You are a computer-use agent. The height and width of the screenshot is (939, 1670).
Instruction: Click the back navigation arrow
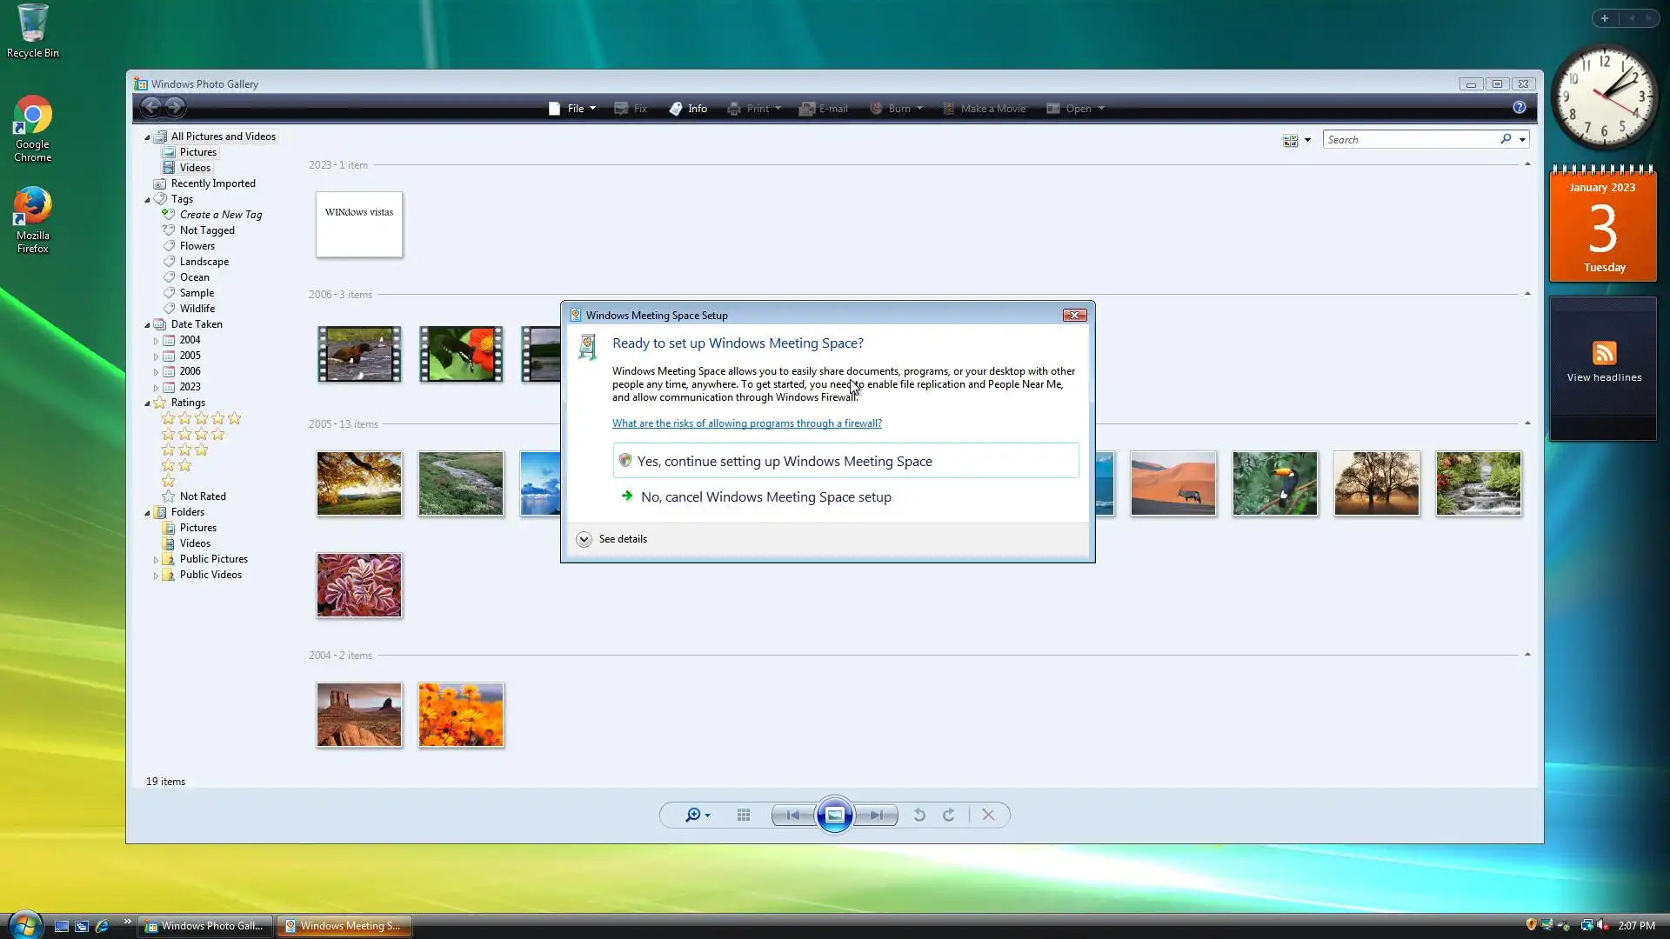pyautogui.click(x=150, y=107)
